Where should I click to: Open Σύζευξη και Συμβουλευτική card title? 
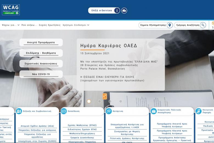[37, 111]
